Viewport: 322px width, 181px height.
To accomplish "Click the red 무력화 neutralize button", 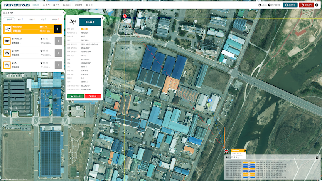I will click(93, 96).
